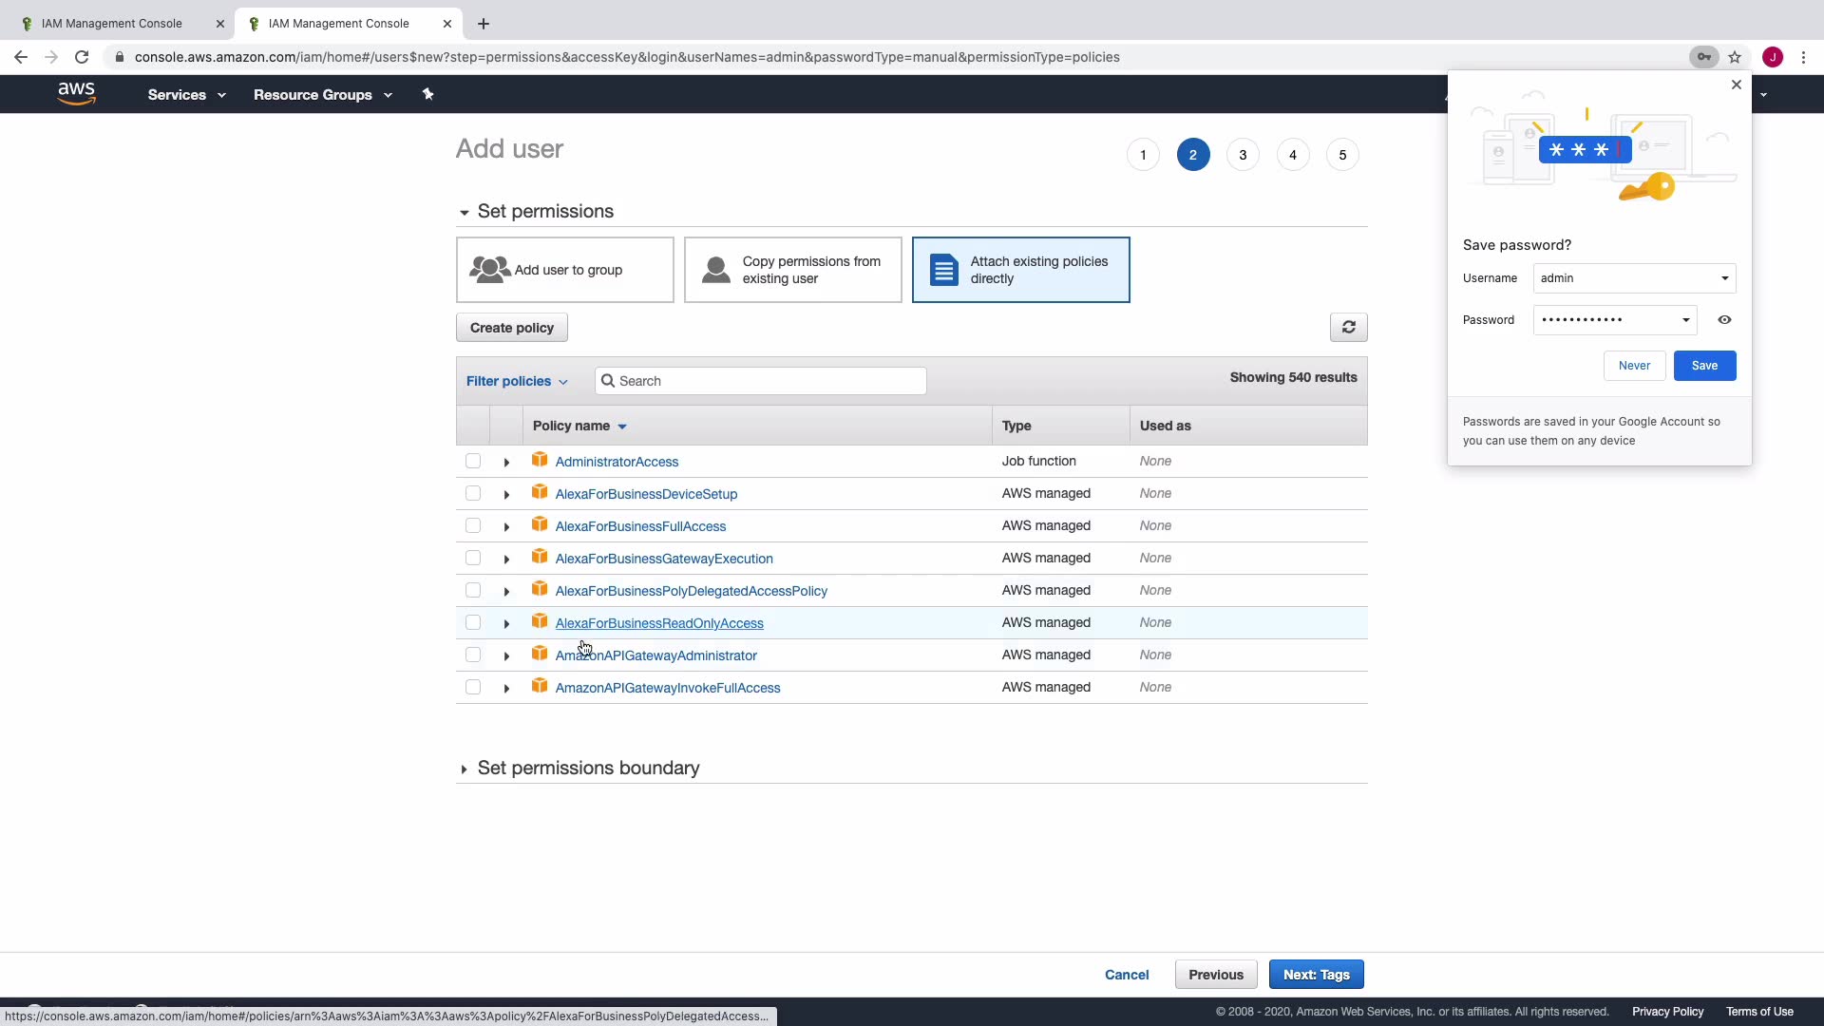This screenshot has height=1026, width=1824.
Task: Select Attach existing policies directly option
Action: click(1020, 270)
